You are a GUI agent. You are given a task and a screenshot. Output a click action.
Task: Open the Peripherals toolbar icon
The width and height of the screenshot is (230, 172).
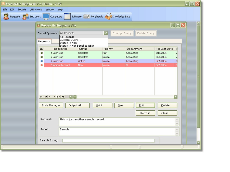[86, 16]
